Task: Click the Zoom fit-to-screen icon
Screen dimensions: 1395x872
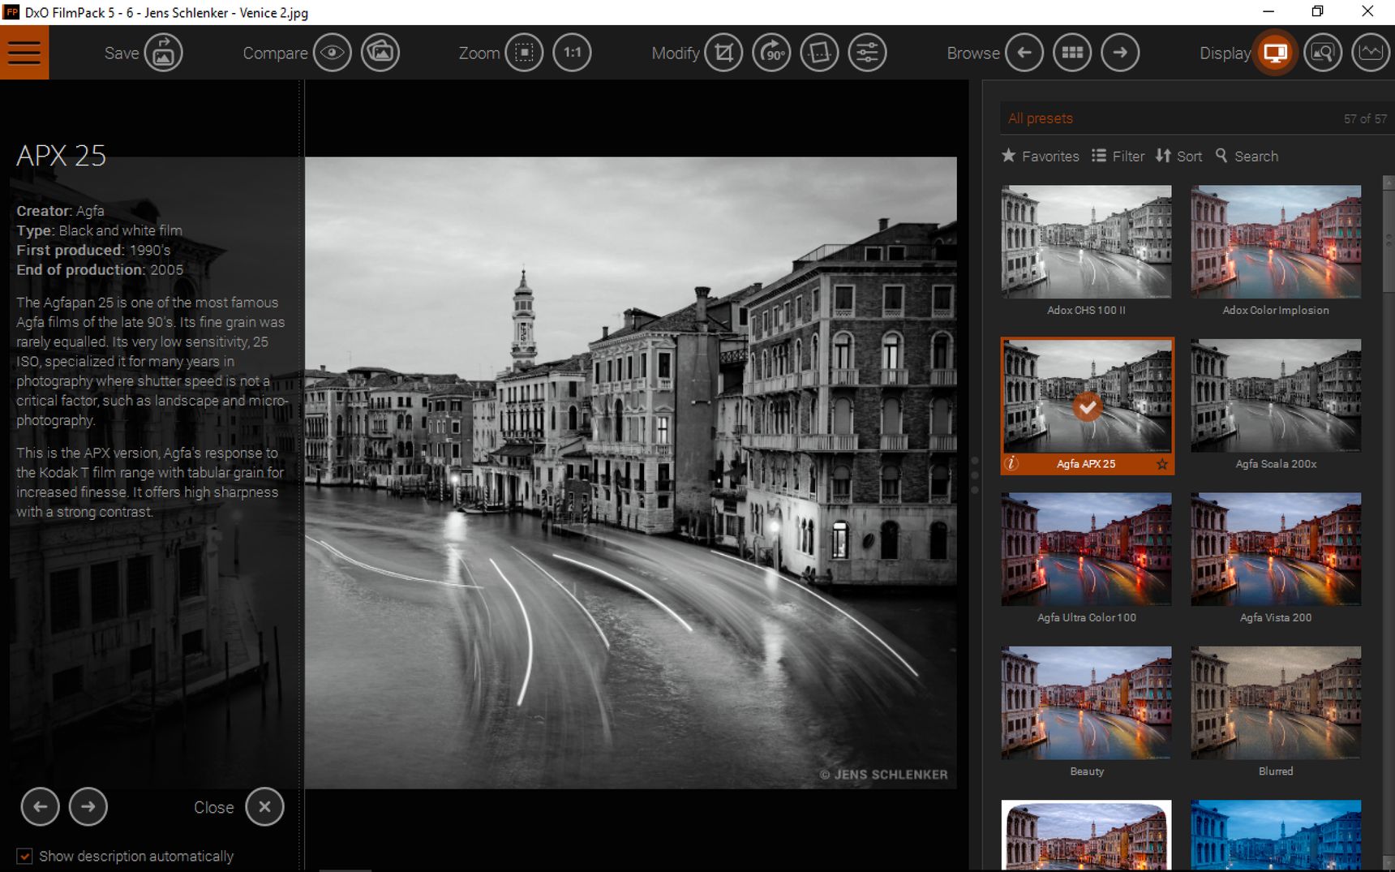Action: 524,53
